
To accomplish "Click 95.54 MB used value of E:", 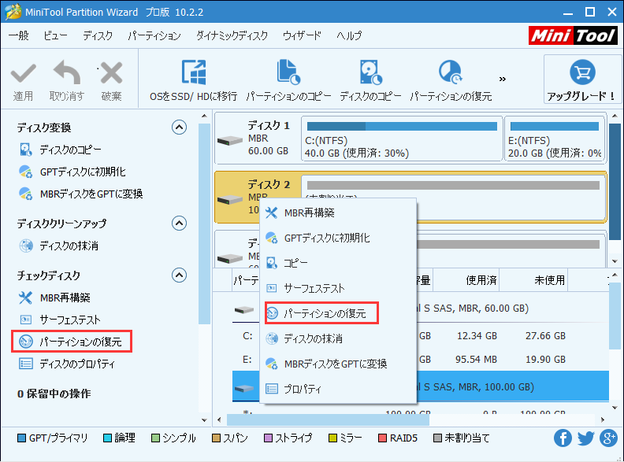I will coord(476,360).
